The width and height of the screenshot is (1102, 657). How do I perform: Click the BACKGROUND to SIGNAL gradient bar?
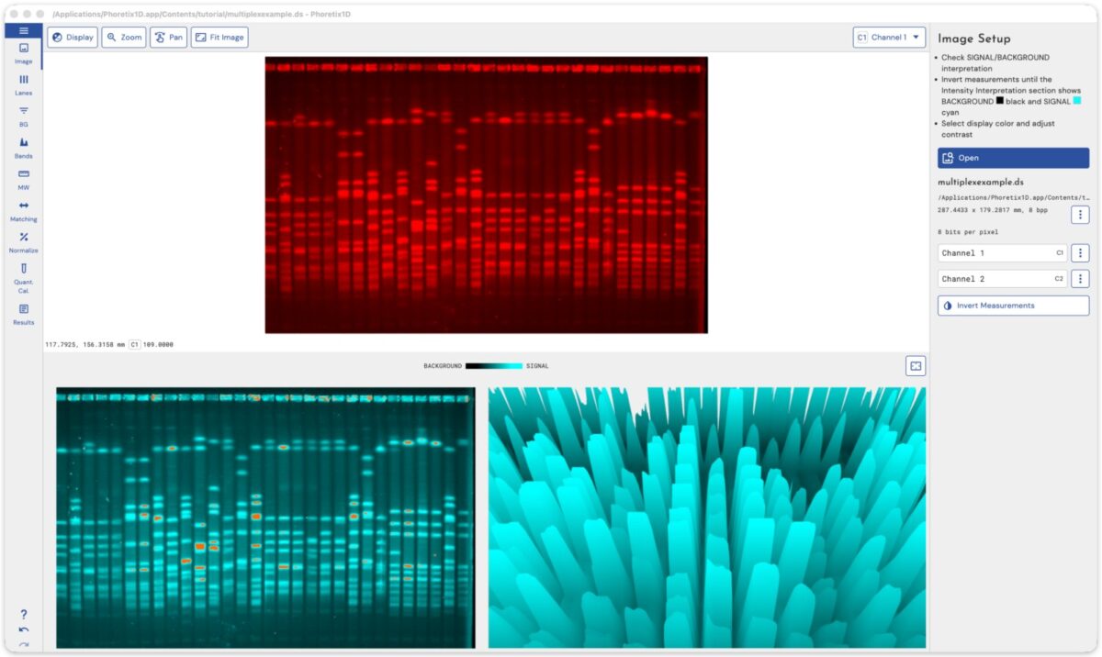tap(494, 366)
